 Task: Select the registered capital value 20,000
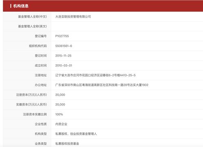pos(60,95)
